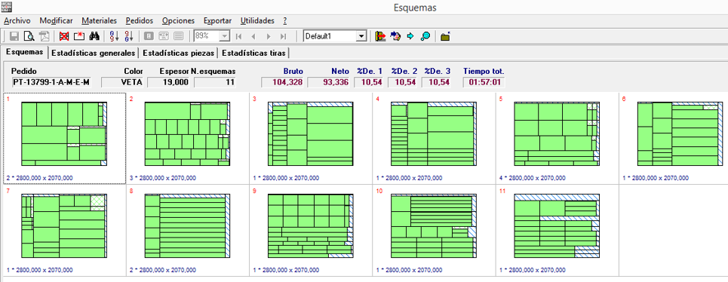
Task: Click the application icon in title bar
Action: click(7, 7)
